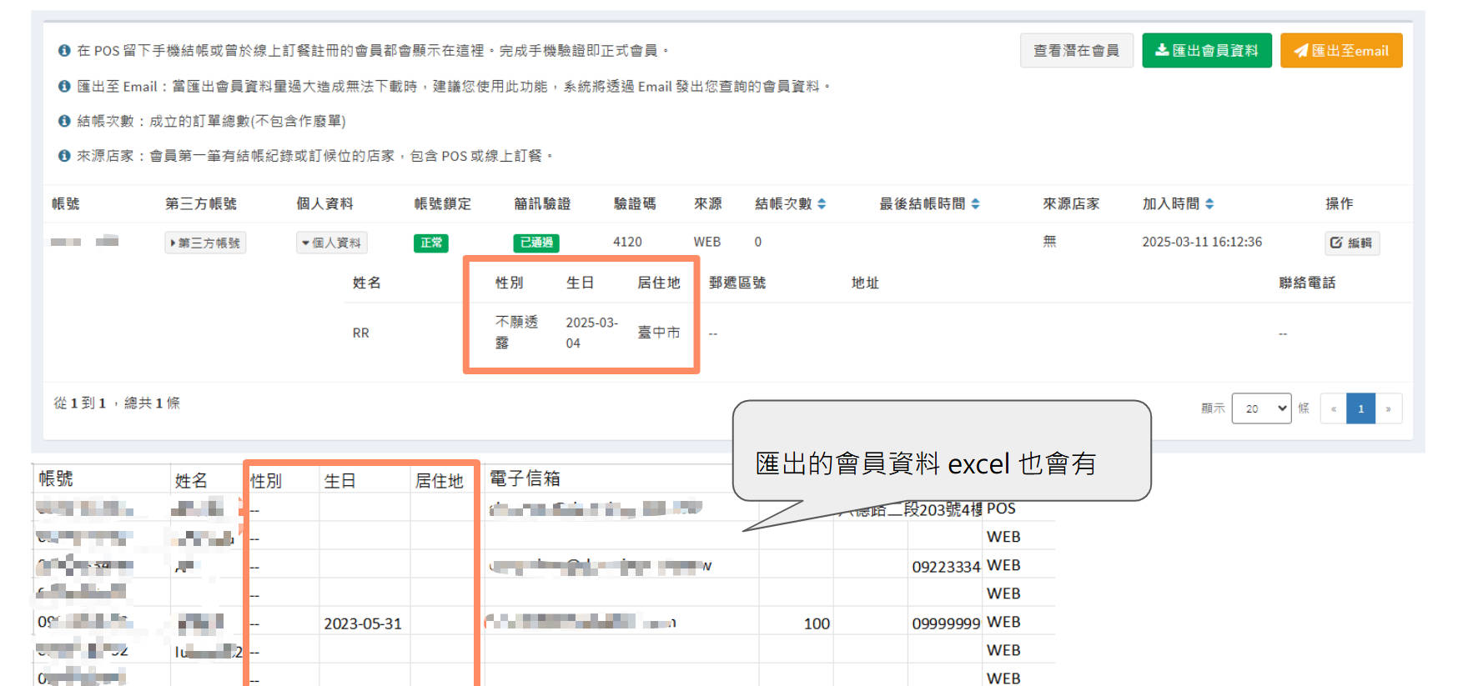Sort by 結帳次數 sort arrow icon

click(822, 204)
